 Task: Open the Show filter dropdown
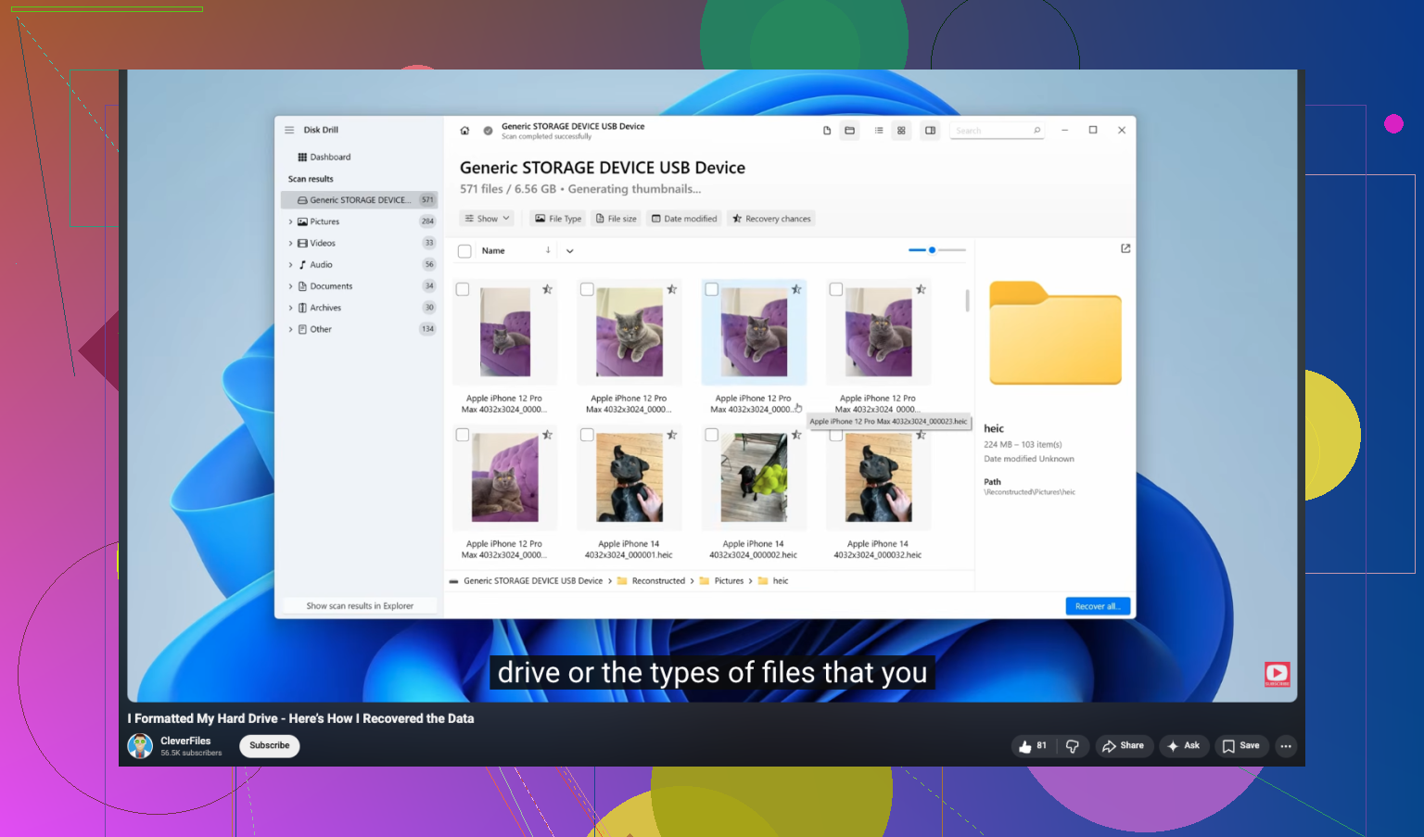(x=488, y=219)
